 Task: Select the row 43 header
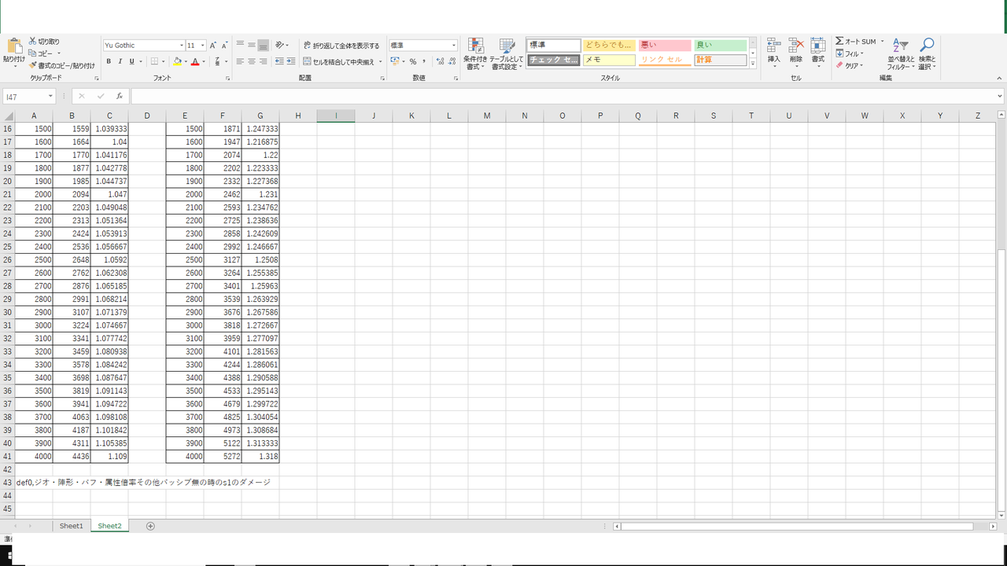[8, 483]
